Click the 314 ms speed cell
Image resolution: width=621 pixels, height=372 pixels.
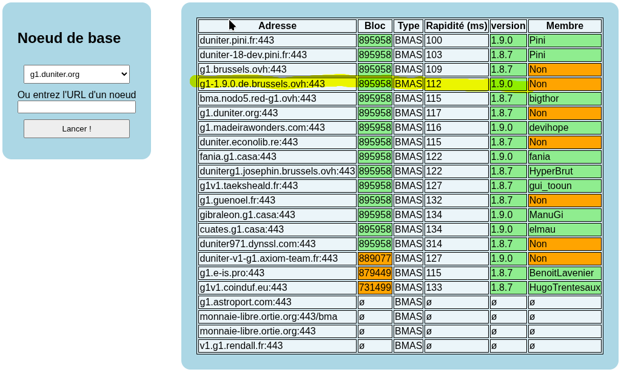(456, 244)
